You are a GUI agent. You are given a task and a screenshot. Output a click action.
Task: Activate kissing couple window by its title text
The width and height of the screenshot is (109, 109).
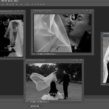pyautogui.click(x=43, y=11)
